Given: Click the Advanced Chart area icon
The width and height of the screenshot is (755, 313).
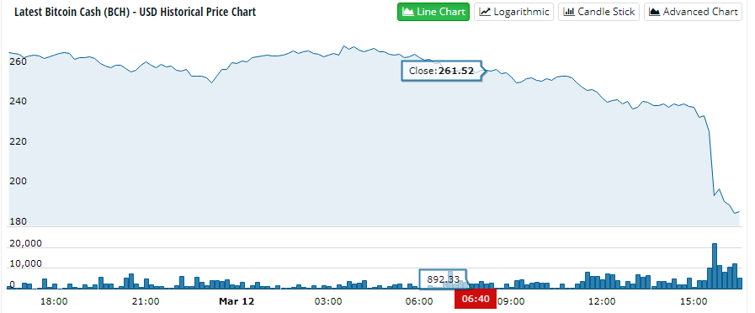Looking at the screenshot, I should (655, 12).
